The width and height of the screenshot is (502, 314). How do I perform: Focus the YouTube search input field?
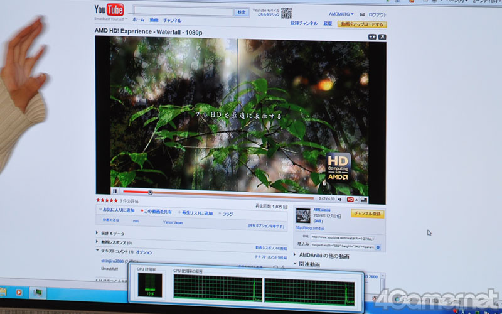click(x=183, y=11)
